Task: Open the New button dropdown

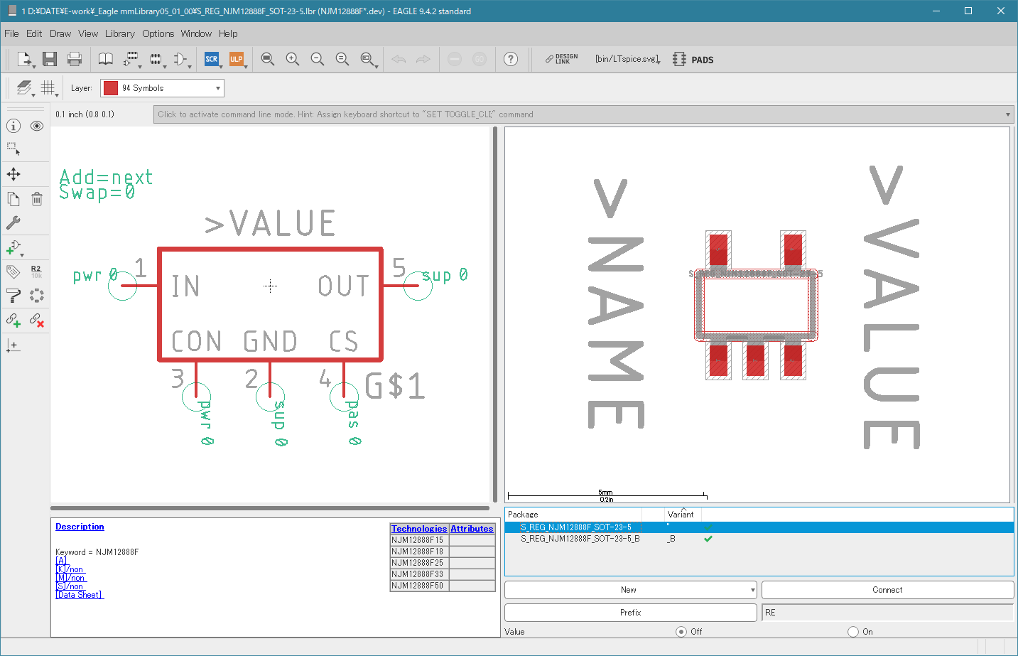Action: click(x=752, y=590)
